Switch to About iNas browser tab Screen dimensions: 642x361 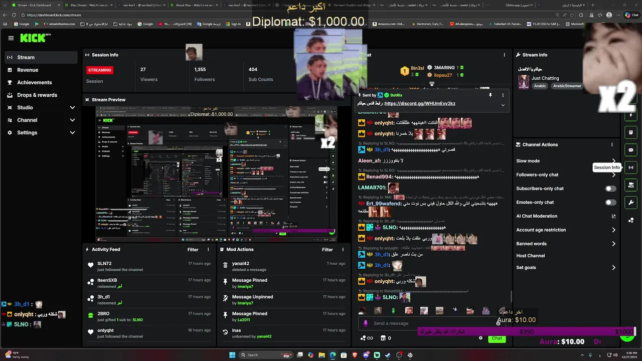pos(193,5)
